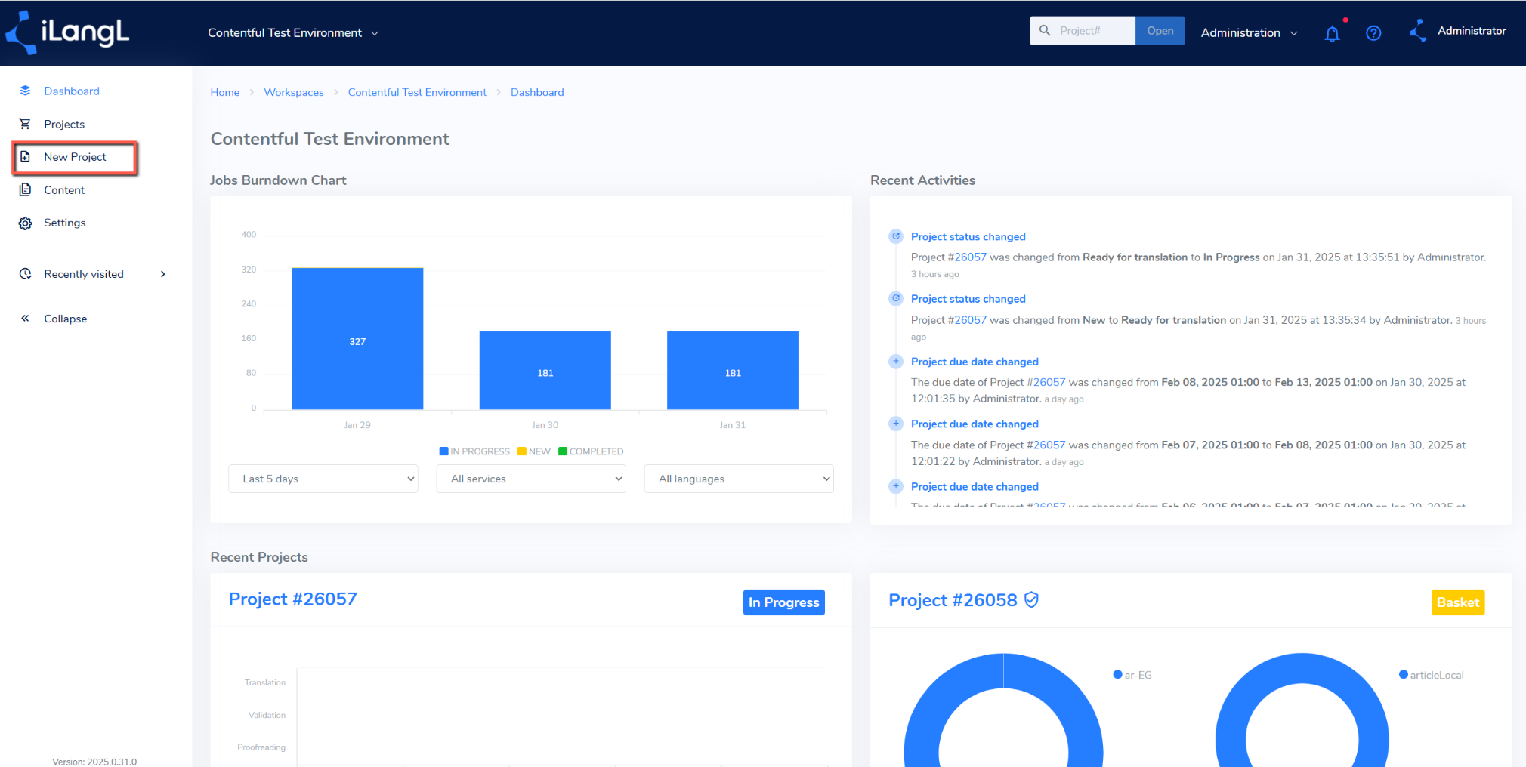Toggle NEW legend series
The image size is (1526, 767).
point(534,451)
